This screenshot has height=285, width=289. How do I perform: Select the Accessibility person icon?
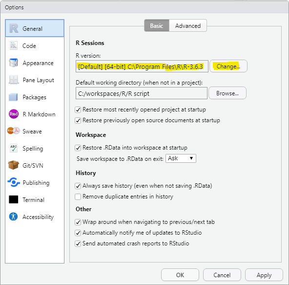coord(13,217)
